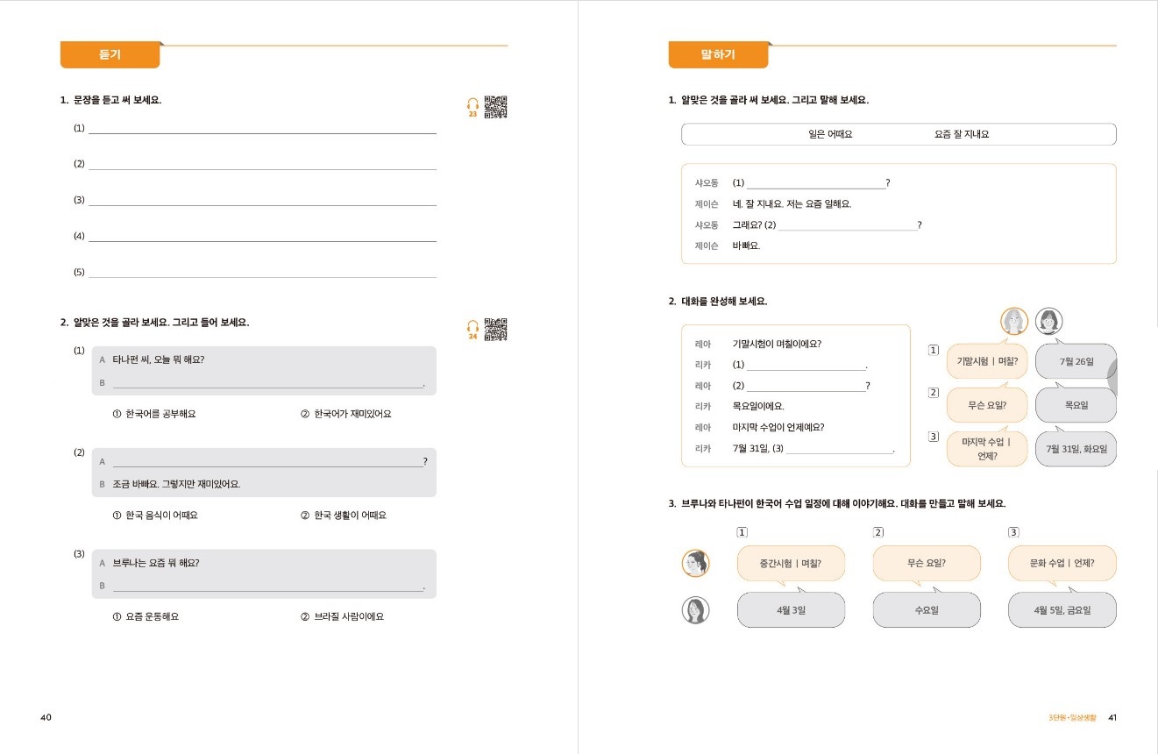Click the 타나펀 avatar below 브루나

[696, 609]
